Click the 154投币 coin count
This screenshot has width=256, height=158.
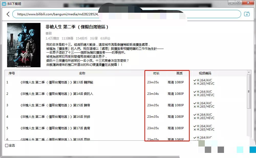pos(81,38)
